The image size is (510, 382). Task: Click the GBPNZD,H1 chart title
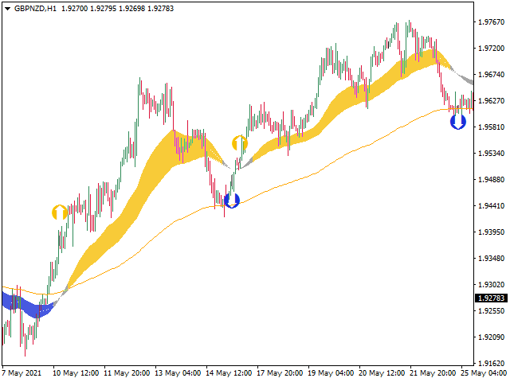tap(35, 9)
